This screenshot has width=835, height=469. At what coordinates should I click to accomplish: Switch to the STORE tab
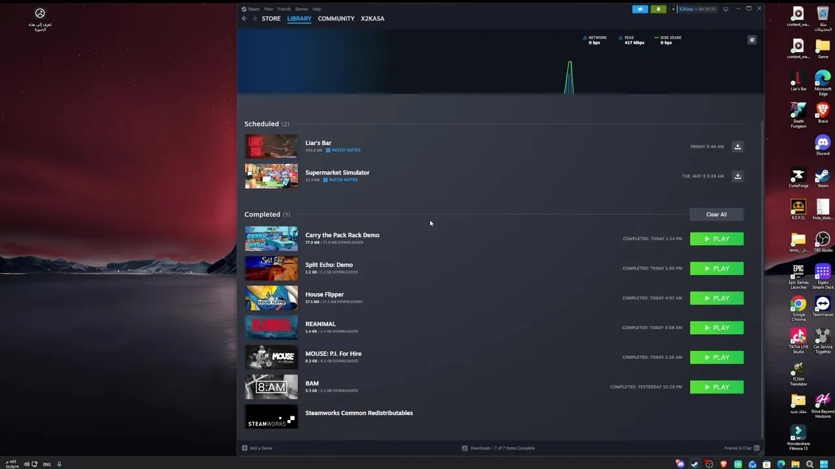(x=271, y=18)
